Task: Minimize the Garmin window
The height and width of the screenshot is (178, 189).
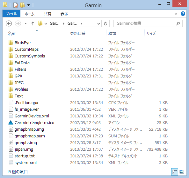Action: tap(160, 4)
